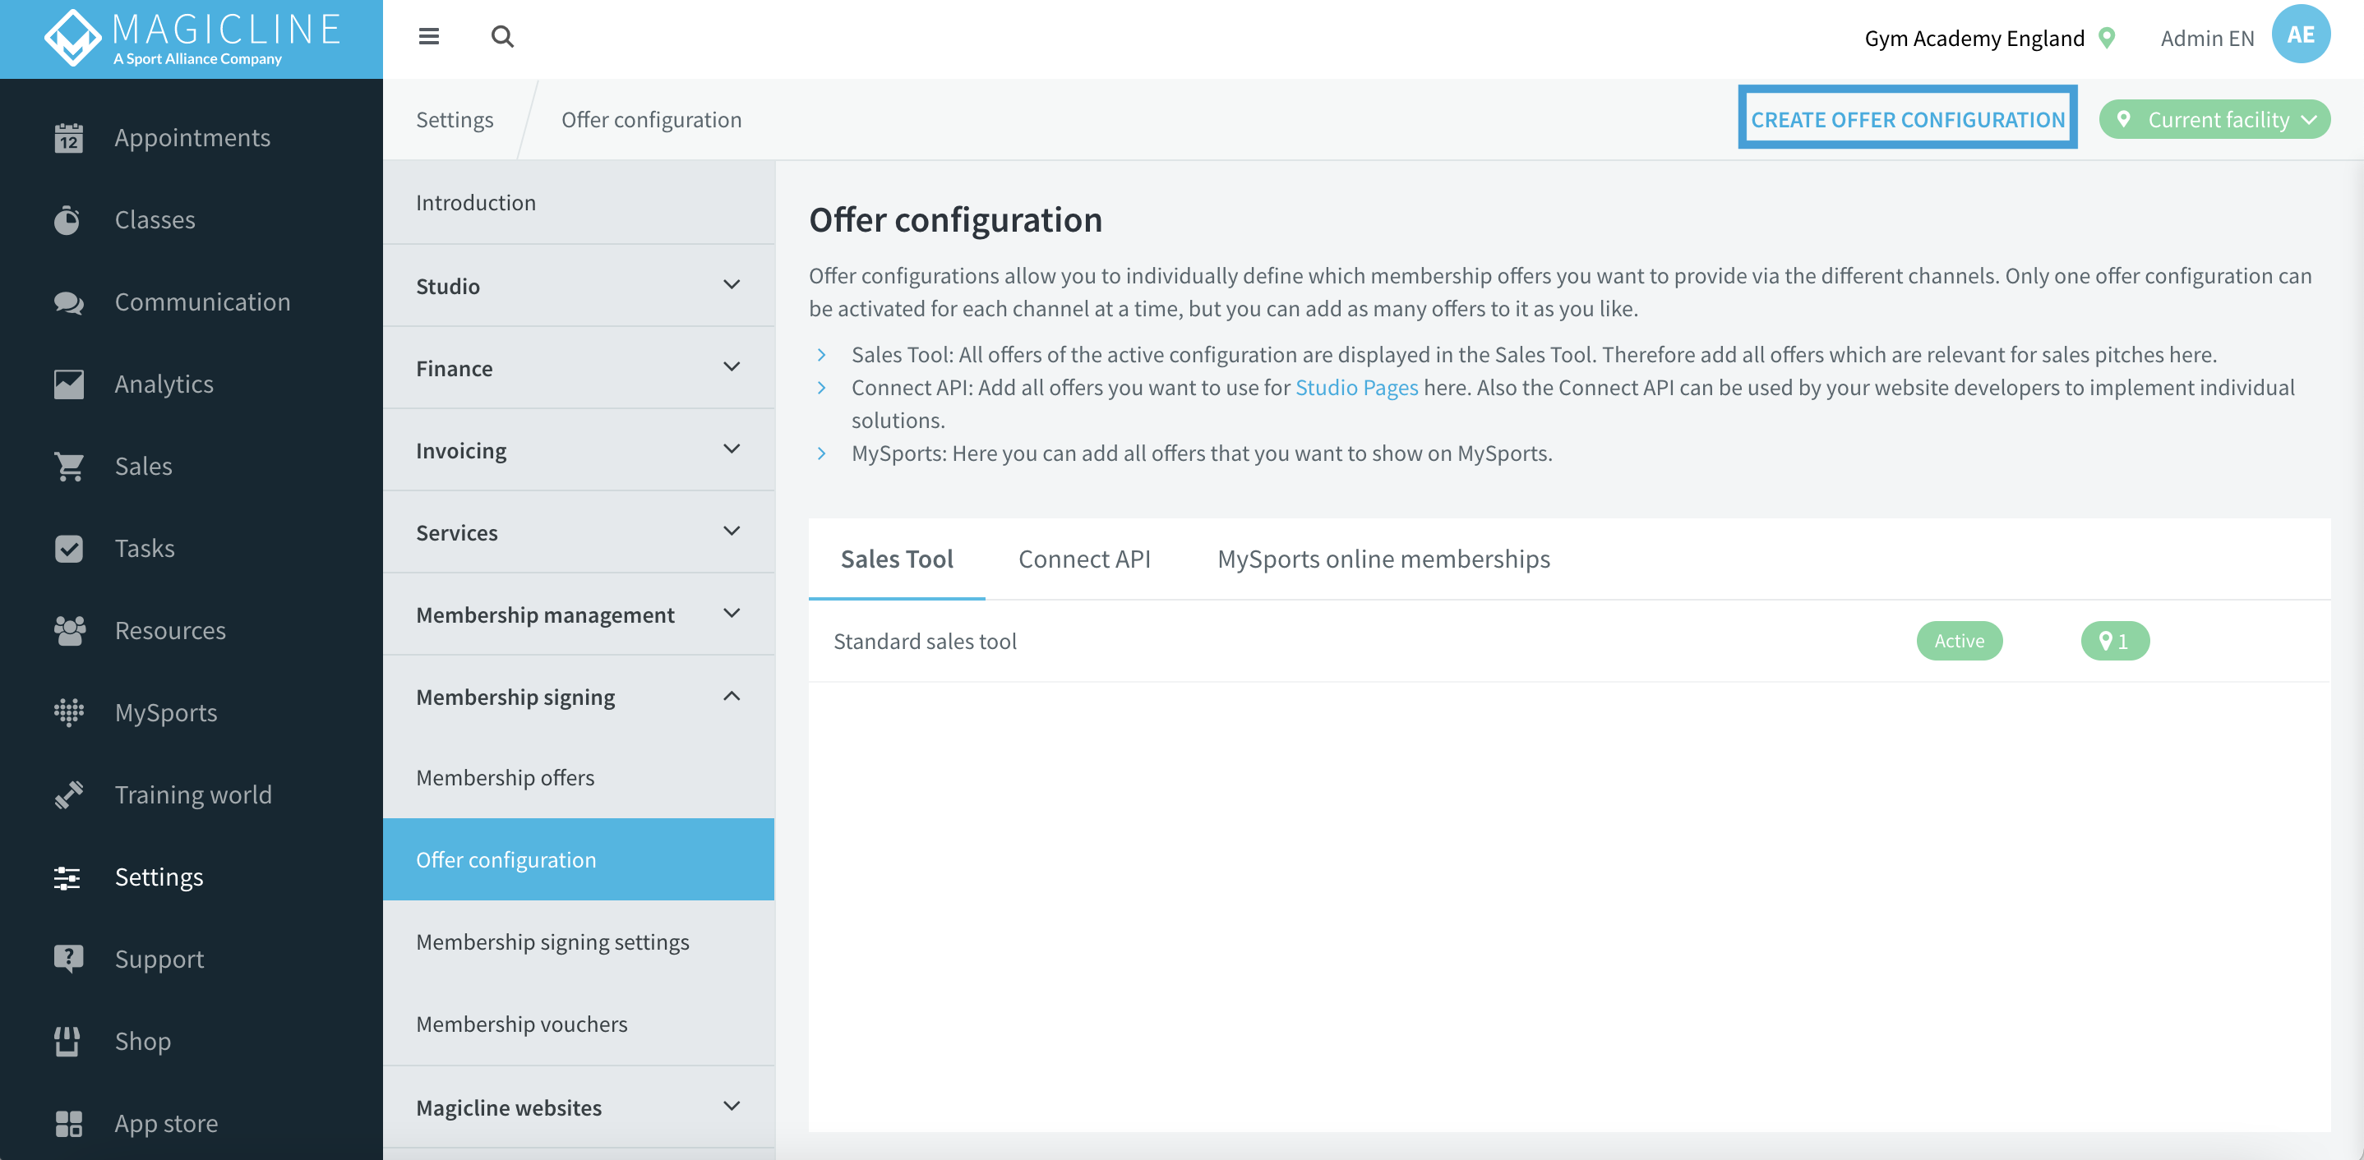Open Training world in the sidebar
This screenshot has height=1160, width=2364.
191,795
